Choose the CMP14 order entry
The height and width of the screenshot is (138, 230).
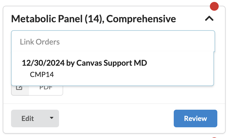coord(42,74)
